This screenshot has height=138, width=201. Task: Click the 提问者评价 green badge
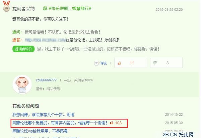point(23,49)
